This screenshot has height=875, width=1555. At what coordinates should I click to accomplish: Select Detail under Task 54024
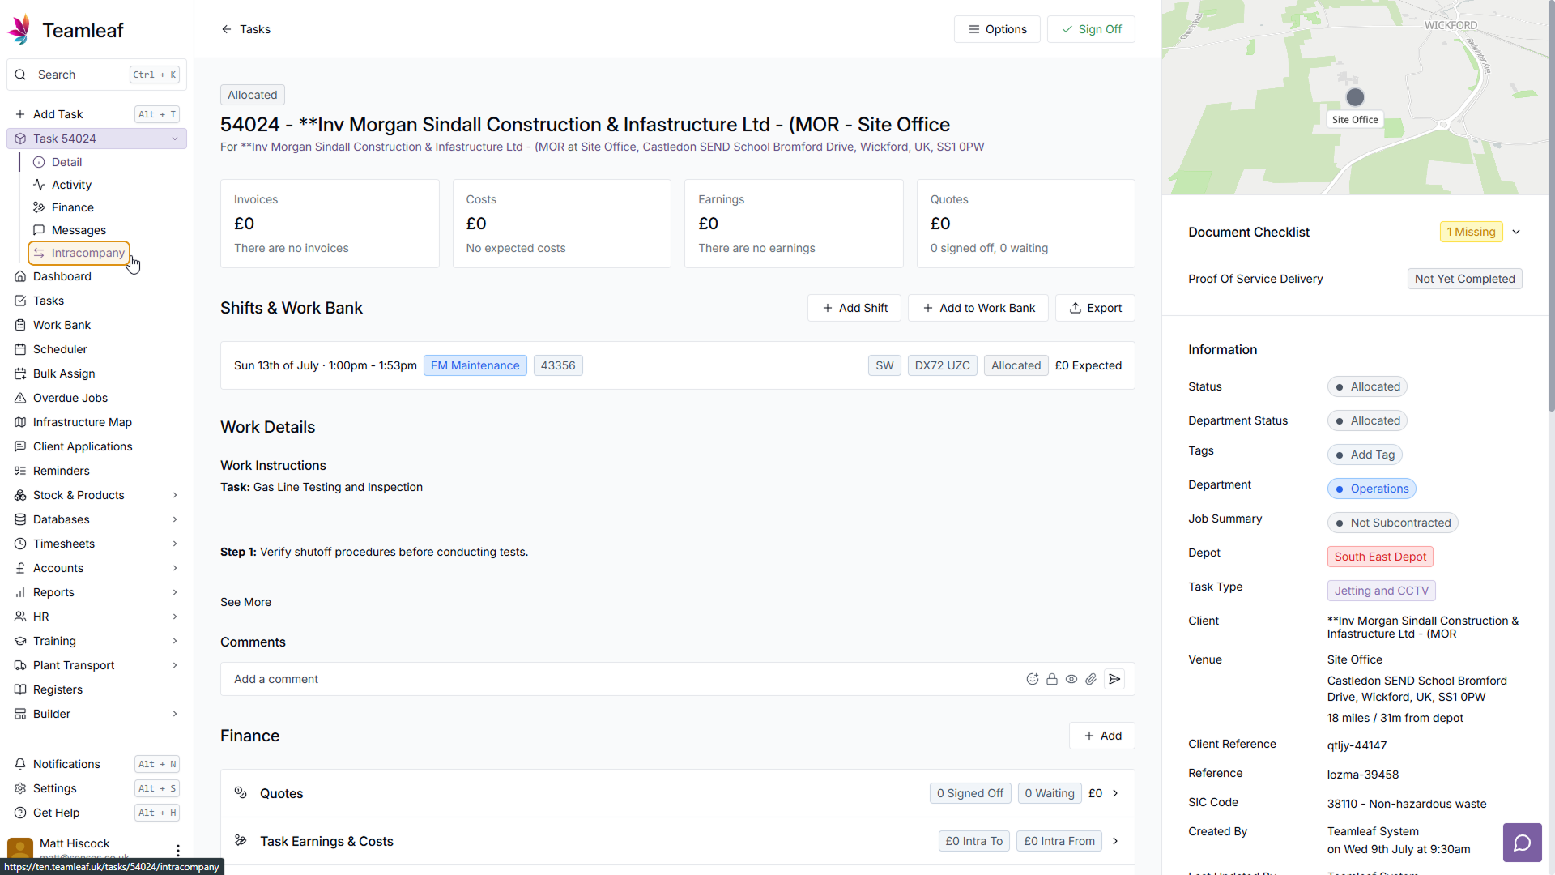pos(66,162)
